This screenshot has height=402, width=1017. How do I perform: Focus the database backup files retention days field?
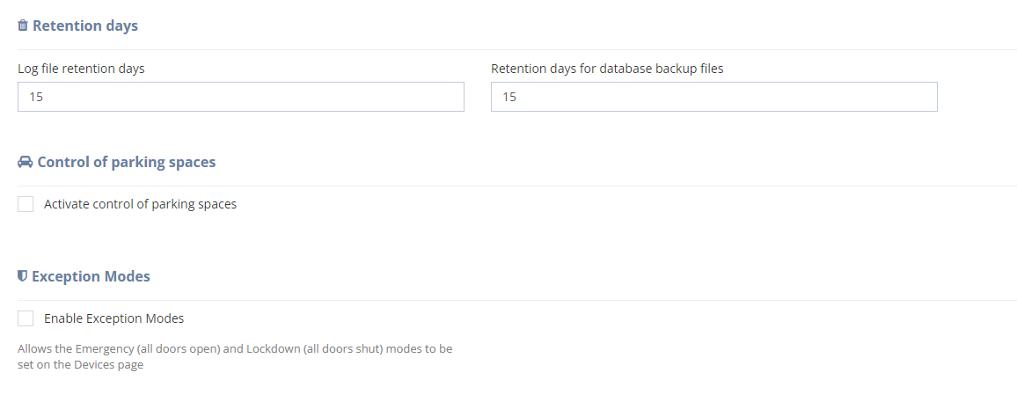point(714,97)
